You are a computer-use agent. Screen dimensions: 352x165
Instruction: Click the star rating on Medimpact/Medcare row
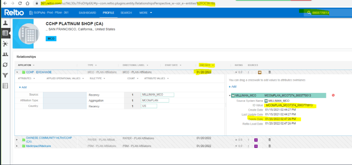pyautogui.click(x=239, y=146)
